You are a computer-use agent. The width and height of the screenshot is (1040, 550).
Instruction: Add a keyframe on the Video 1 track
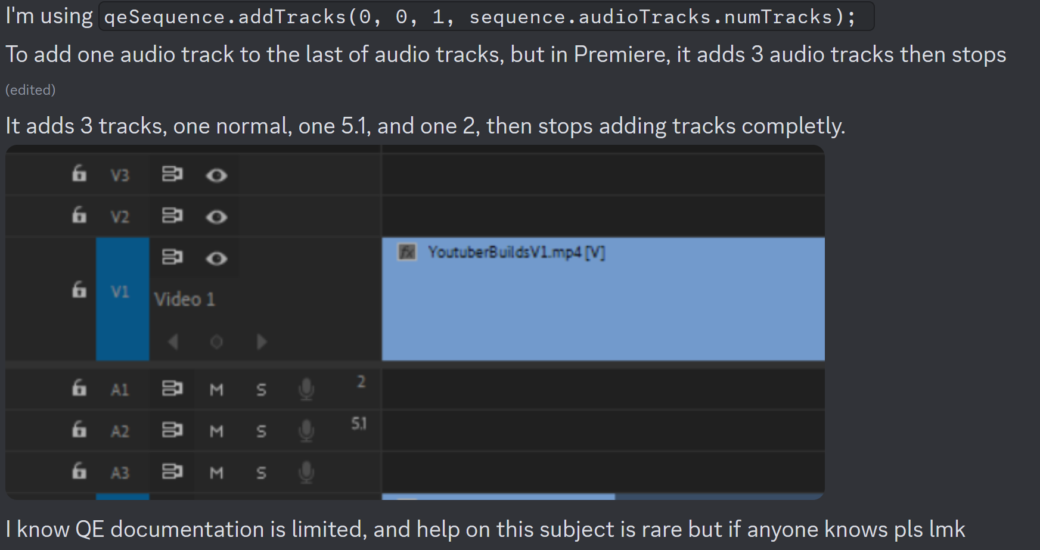click(x=216, y=341)
